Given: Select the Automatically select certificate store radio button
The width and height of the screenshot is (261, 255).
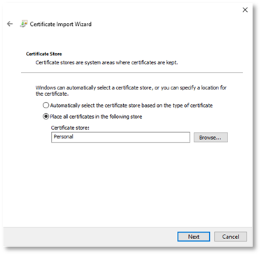Looking at the screenshot, I should (x=46, y=105).
